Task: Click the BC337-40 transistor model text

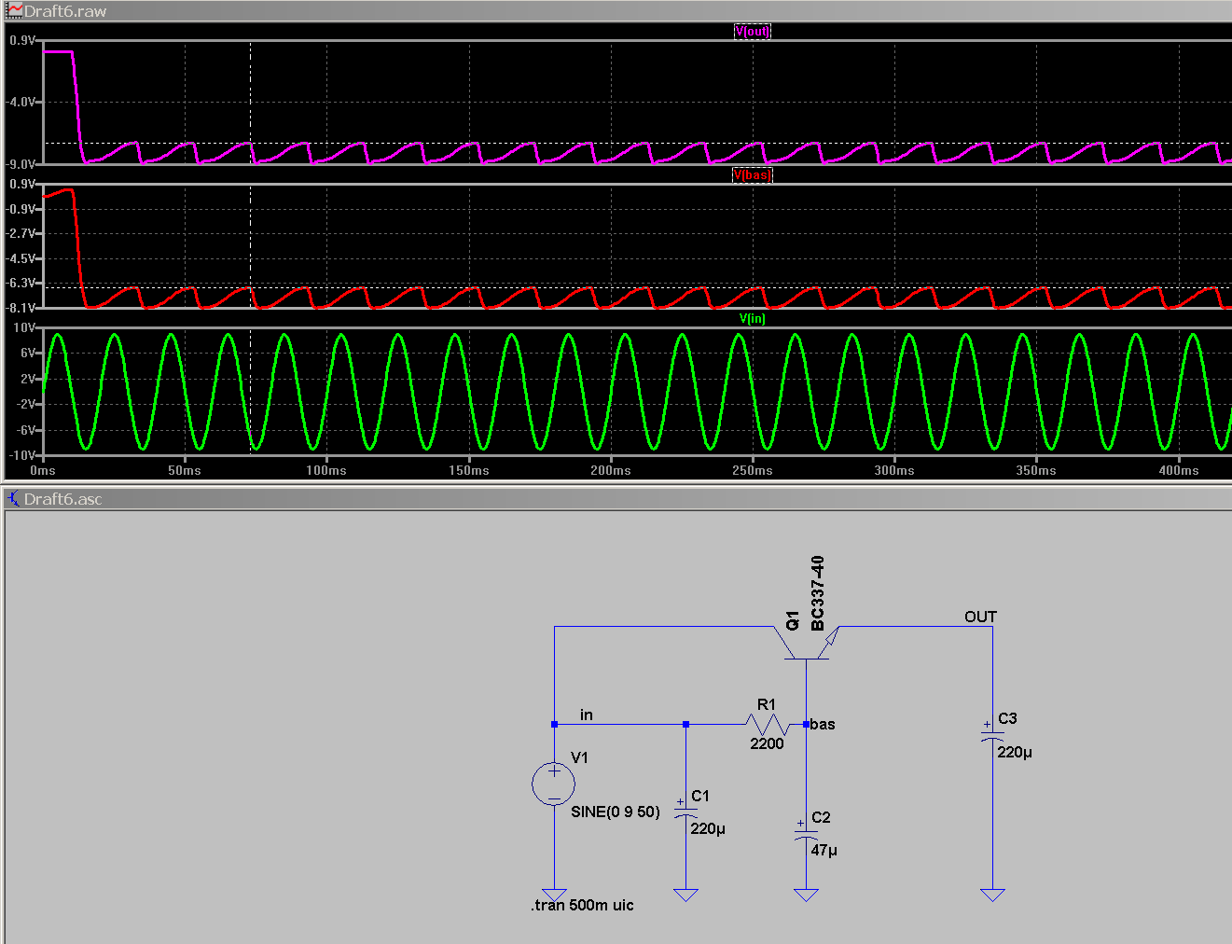Action: pyautogui.click(x=818, y=593)
